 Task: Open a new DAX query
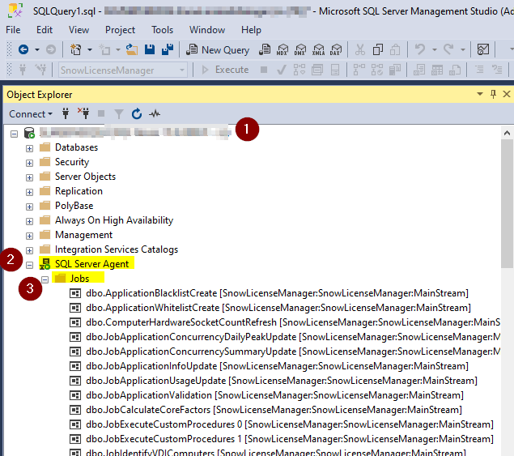click(x=336, y=49)
